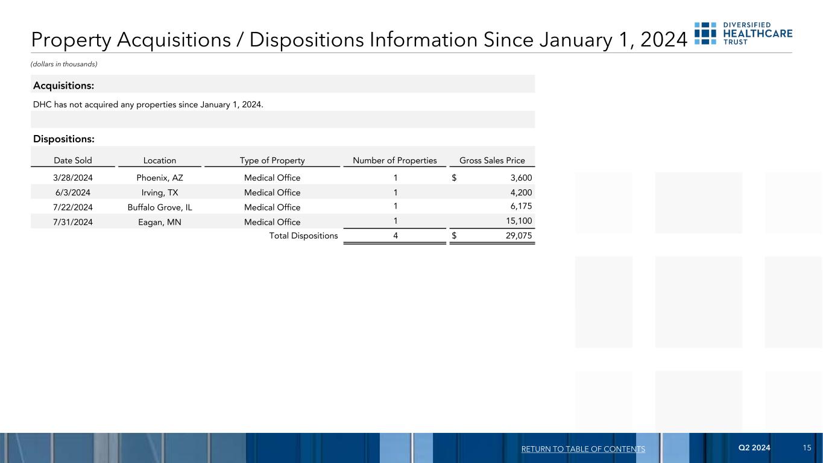
Task: Click the Return to Table of Contents link
Action: 582,449
